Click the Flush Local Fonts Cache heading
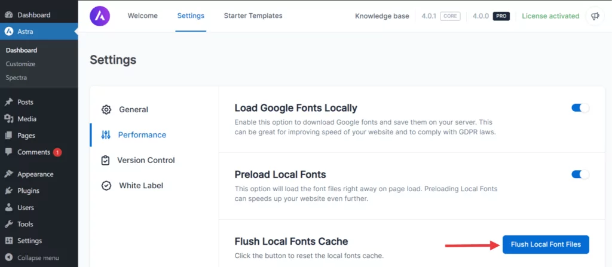 pos(291,241)
